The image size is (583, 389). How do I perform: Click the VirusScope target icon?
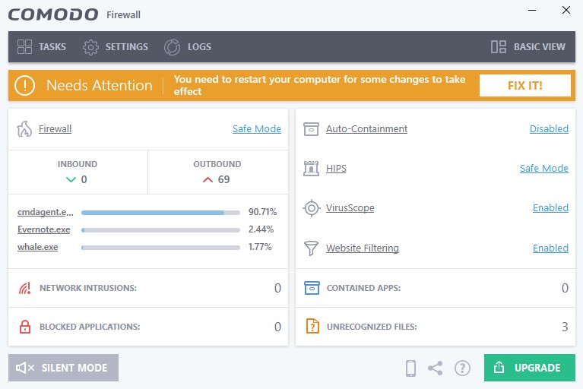pos(312,208)
